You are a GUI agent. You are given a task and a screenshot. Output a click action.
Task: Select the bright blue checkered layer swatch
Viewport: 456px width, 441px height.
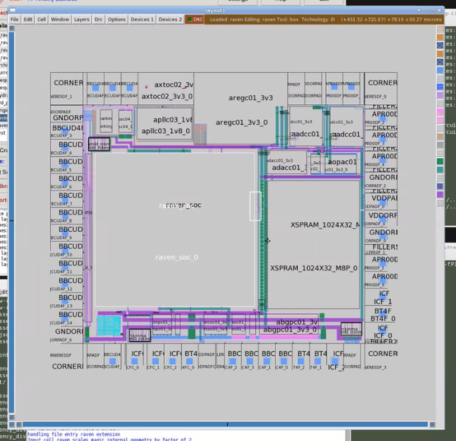[x=440, y=87]
